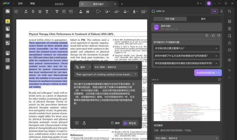This screenshot has height=140, width=237.
Task: Click the 再生成 regenerate button
Action: [130, 123]
